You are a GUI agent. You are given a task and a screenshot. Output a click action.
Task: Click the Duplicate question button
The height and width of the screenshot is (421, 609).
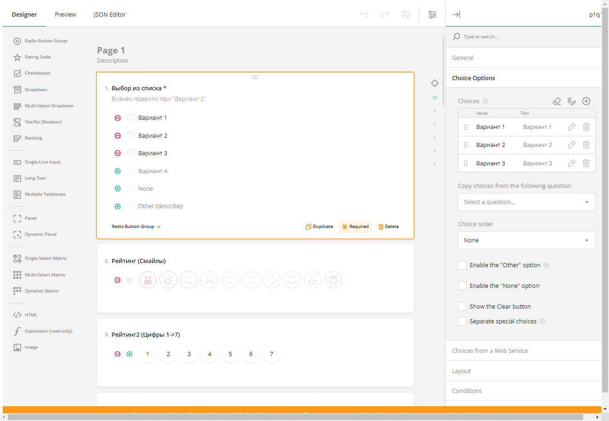pos(319,227)
